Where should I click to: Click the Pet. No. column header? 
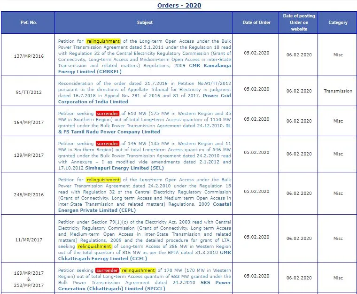pos(29,22)
